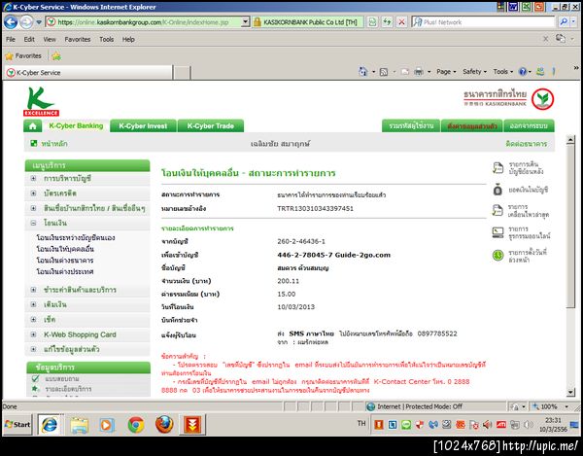Click the Print toolbar icon
The width and height of the screenshot is (583, 456).
tap(419, 71)
